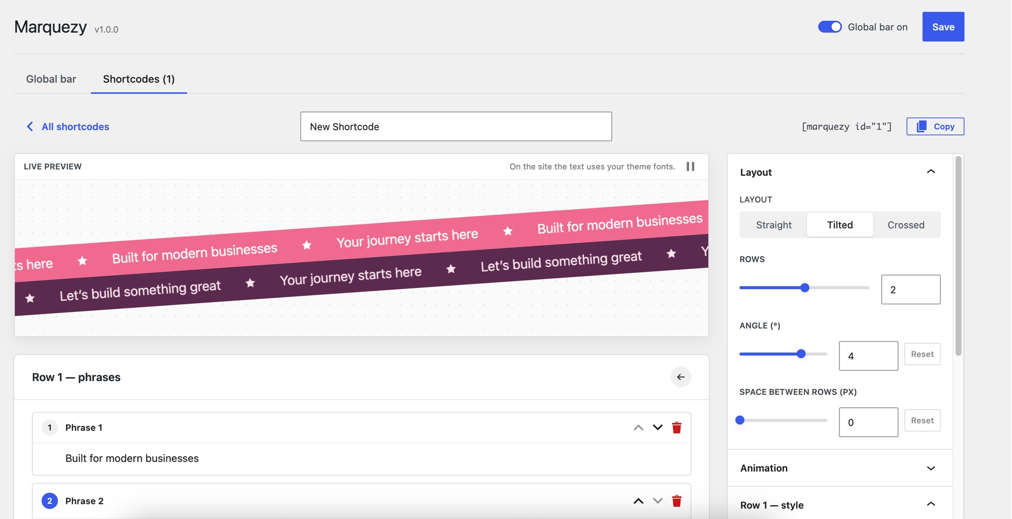Click the Phrase 2 header label
Viewport: 1012px width, 519px height.
click(85, 501)
